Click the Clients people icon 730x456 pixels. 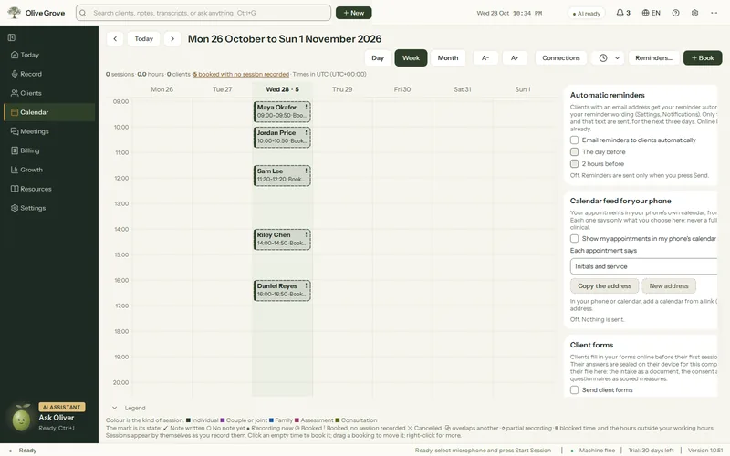pos(15,93)
